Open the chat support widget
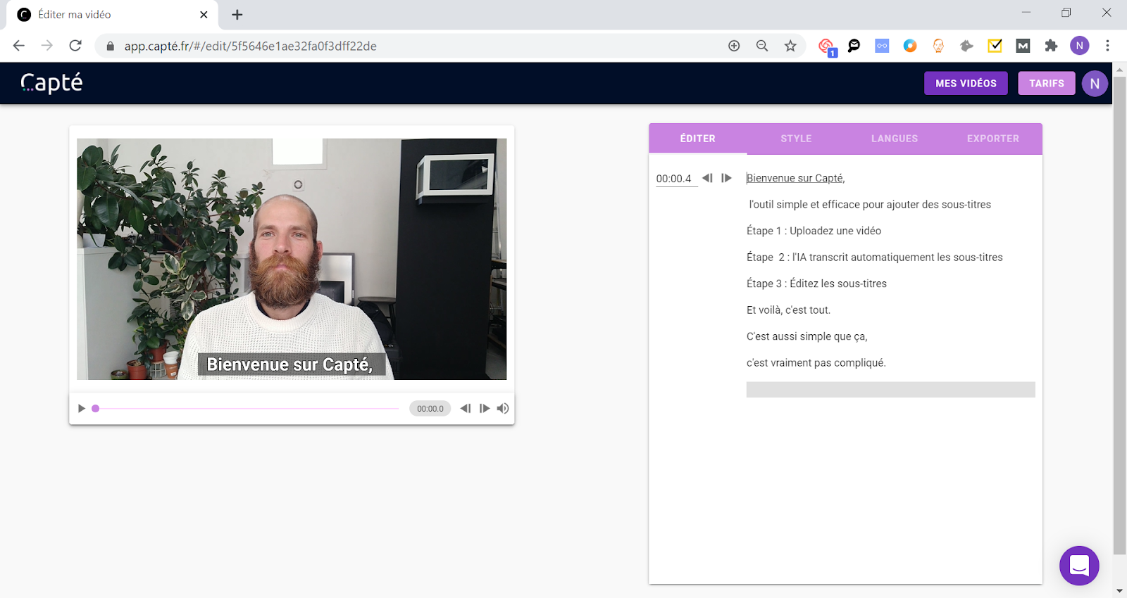Viewport: 1127px width, 598px height. pos(1079,565)
